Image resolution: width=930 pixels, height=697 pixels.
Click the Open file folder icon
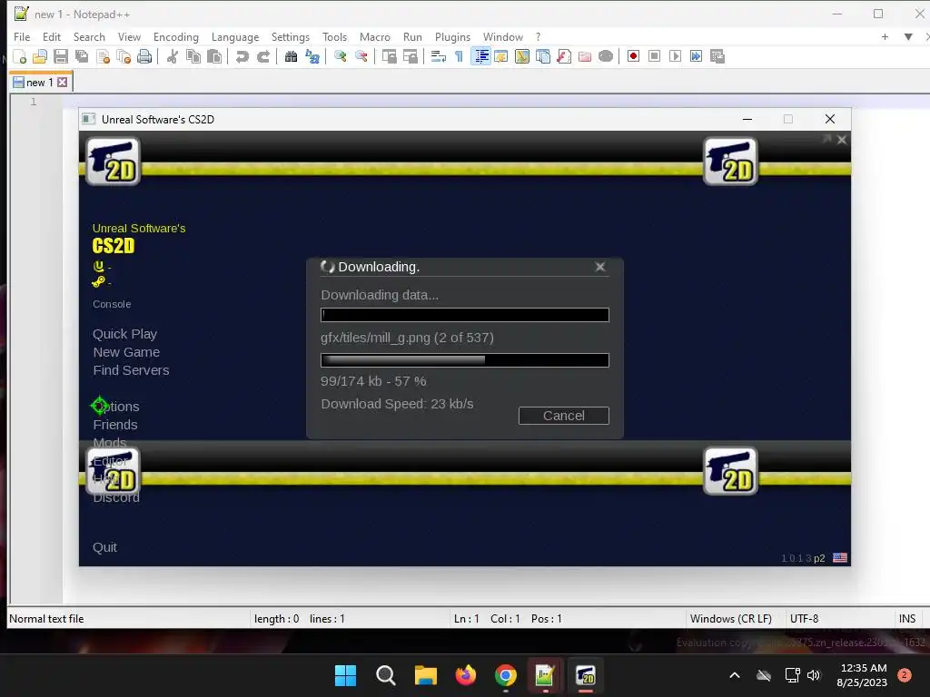tap(40, 56)
